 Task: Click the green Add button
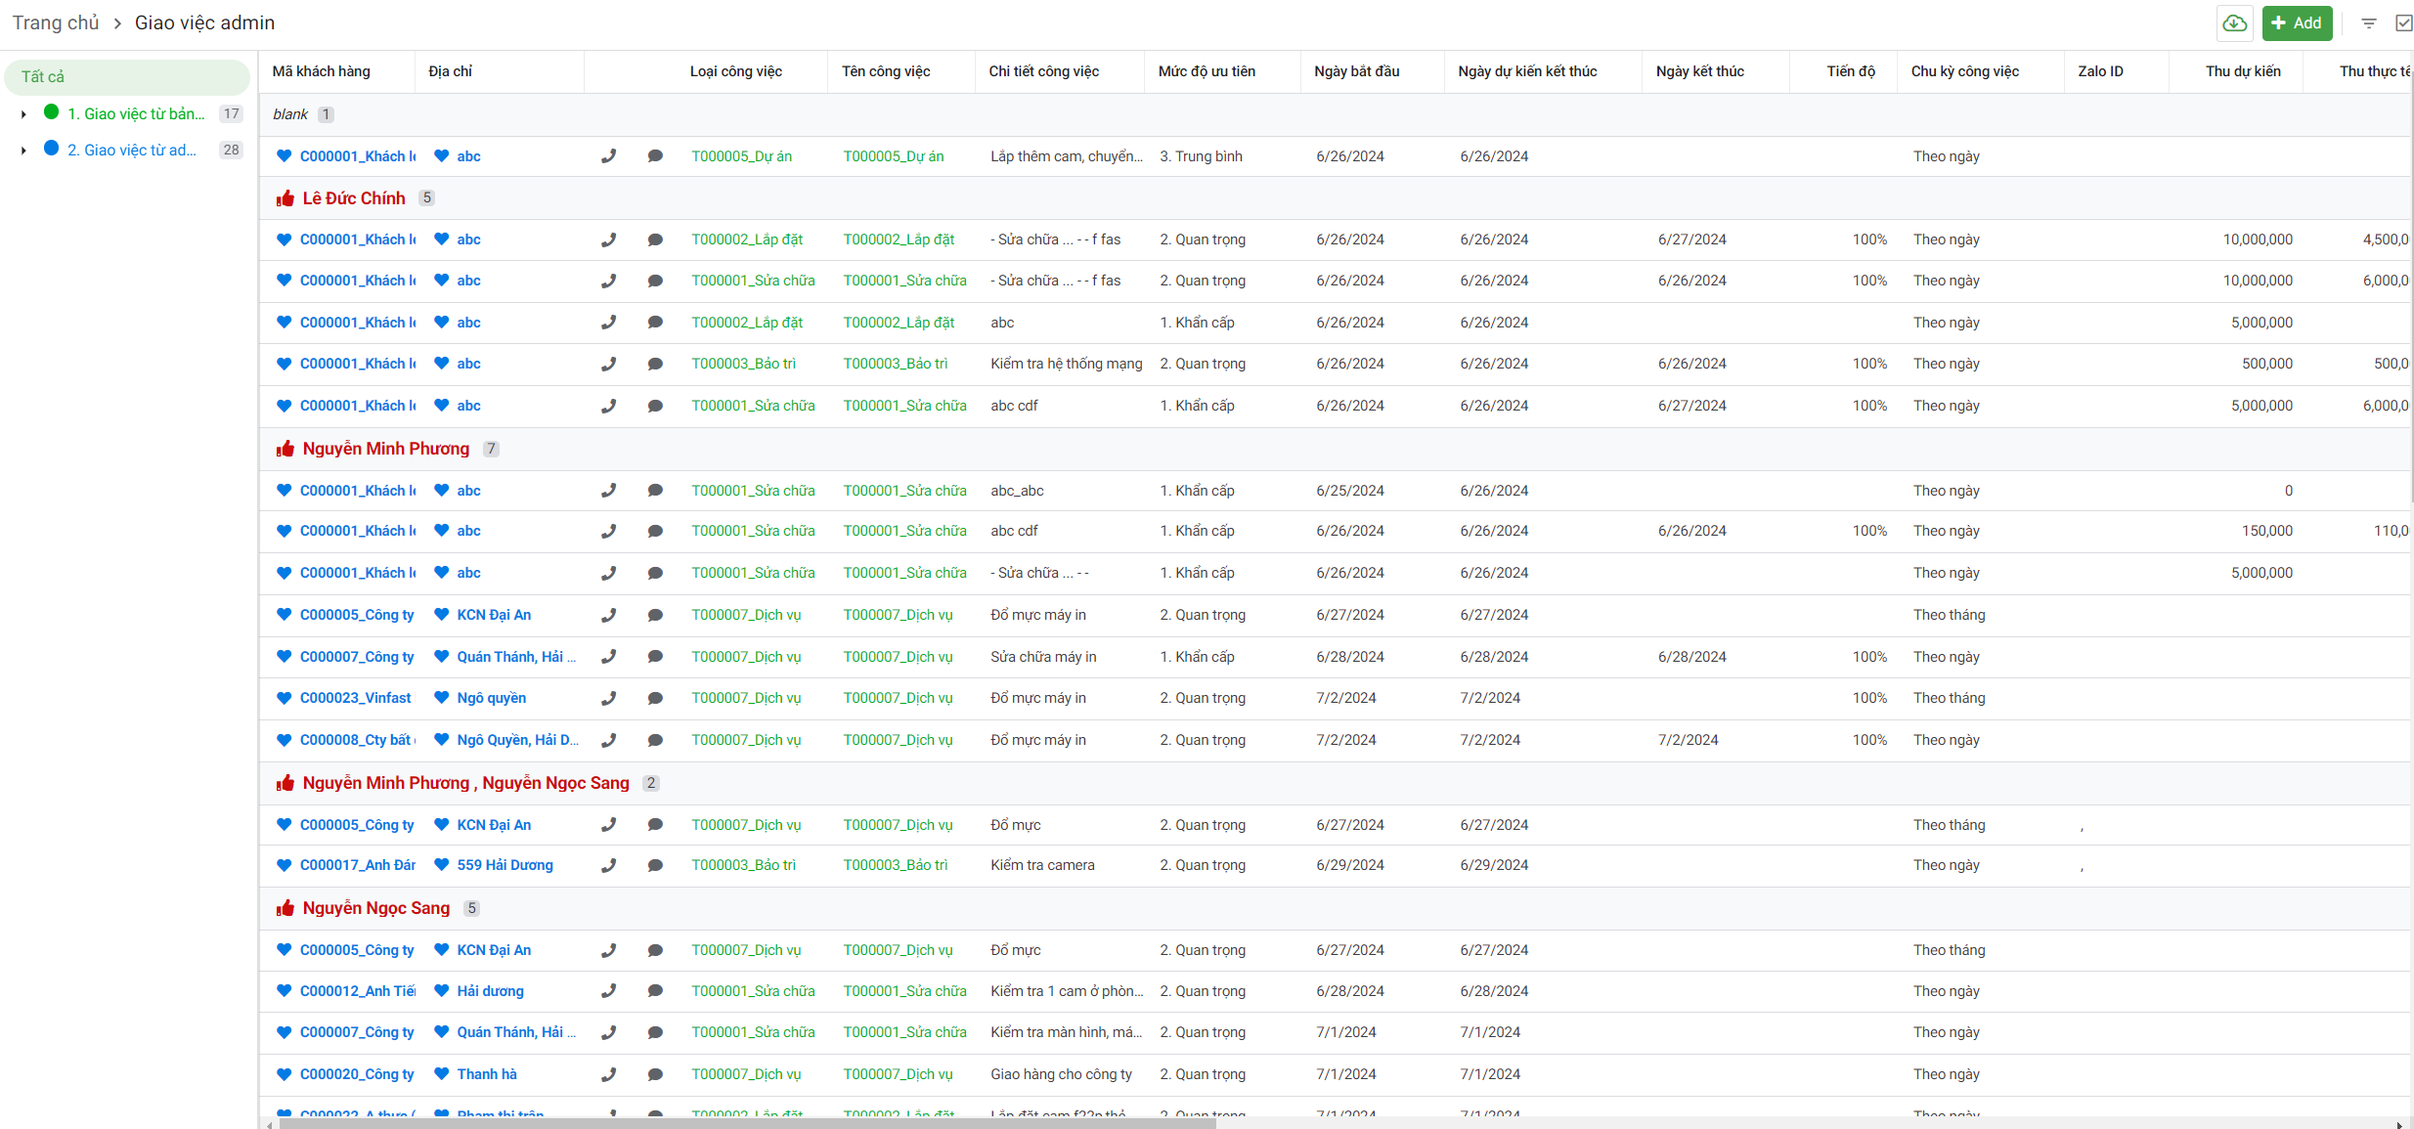tap(2296, 23)
